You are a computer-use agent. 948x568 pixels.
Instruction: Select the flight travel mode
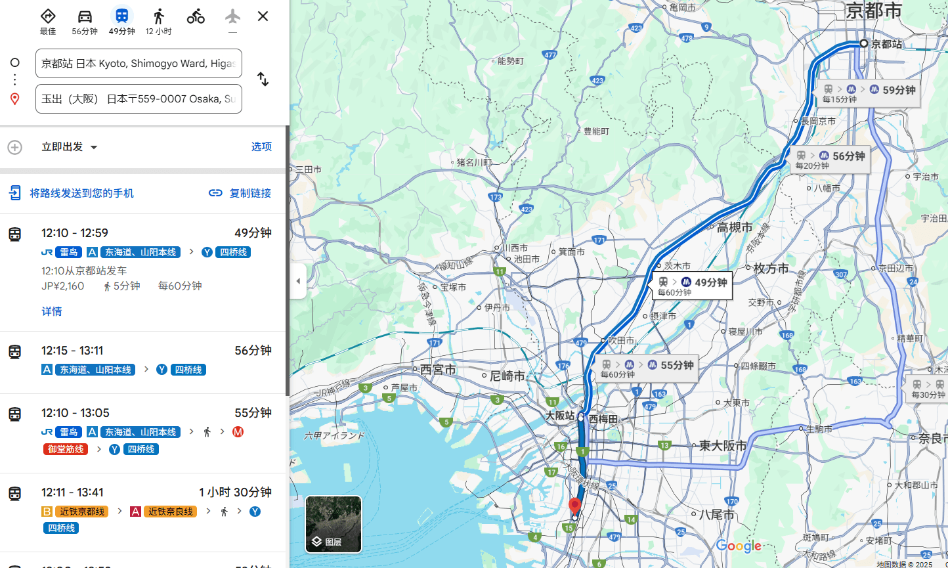(232, 22)
